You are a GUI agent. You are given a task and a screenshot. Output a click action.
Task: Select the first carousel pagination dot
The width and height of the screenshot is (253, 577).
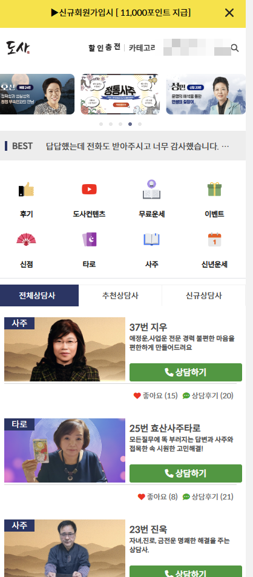(x=101, y=124)
